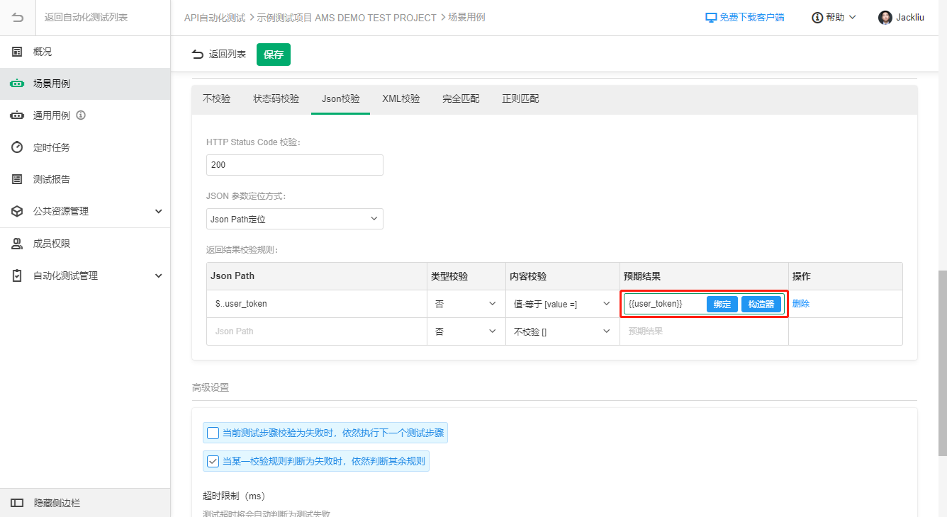This screenshot has width=947, height=517.
Task: Open 类型校验 dropdown in user_token row
Action: click(466, 304)
